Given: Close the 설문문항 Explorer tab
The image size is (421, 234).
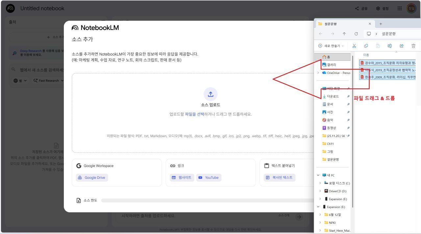Looking at the screenshot, I should pos(370,24).
